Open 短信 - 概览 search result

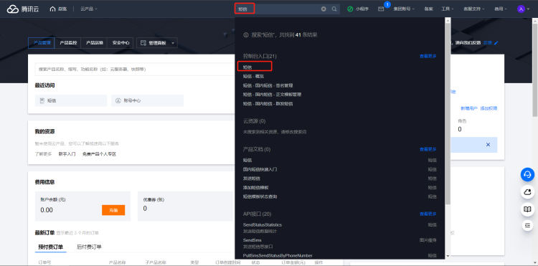click(253, 76)
